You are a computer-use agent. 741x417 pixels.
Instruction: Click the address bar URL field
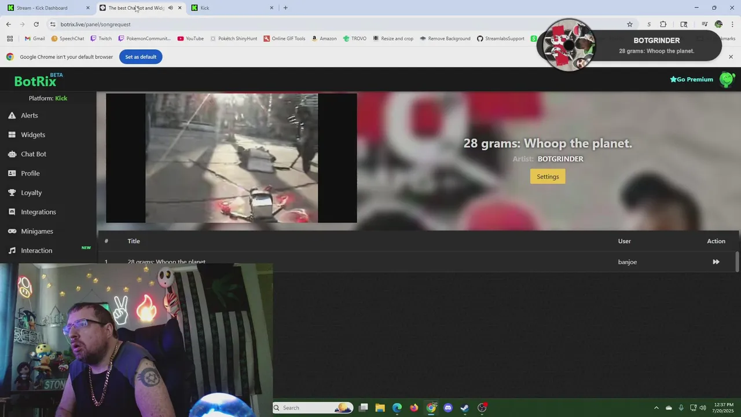coord(336,24)
